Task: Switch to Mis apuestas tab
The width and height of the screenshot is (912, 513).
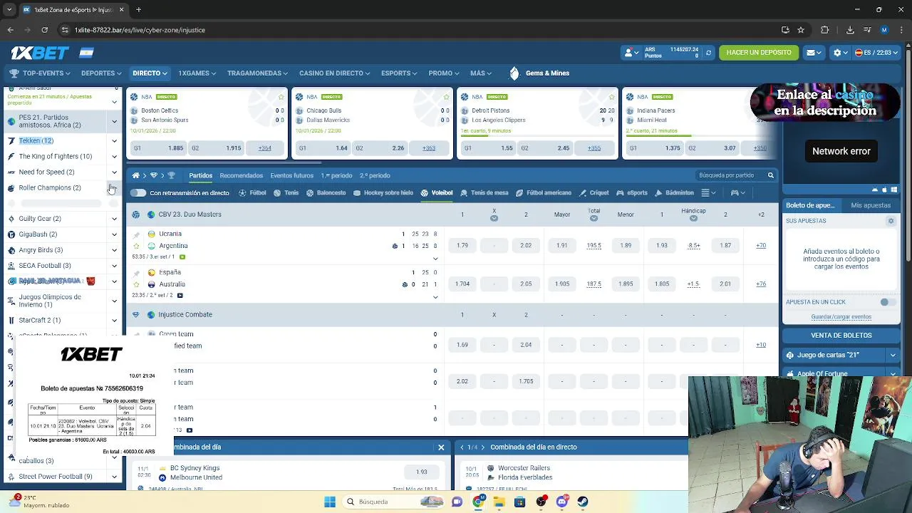Action: [x=871, y=205]
